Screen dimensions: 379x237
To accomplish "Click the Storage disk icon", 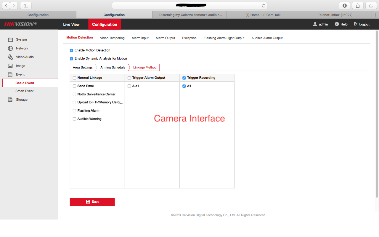I will click(x=10, y=100).
